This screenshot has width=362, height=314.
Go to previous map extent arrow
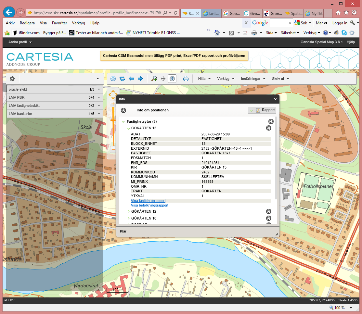tap(131, 79)
